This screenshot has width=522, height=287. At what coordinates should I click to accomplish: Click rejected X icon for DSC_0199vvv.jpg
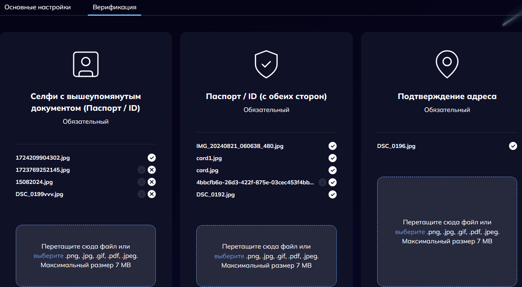(152, 194)
